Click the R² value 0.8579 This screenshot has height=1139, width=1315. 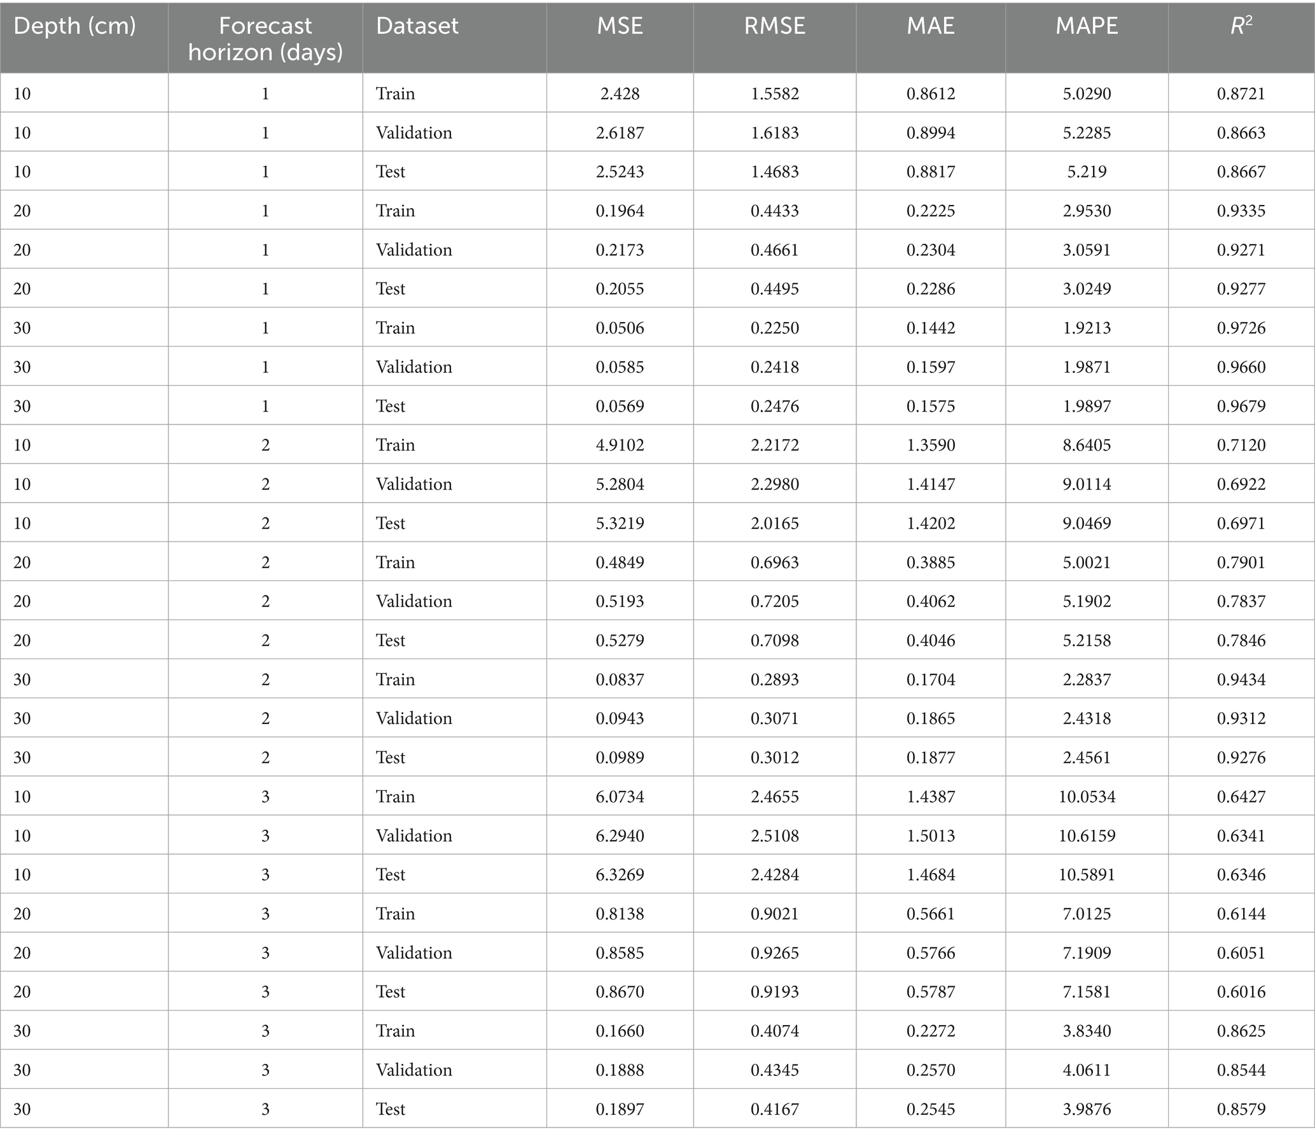[1241, 1109]
